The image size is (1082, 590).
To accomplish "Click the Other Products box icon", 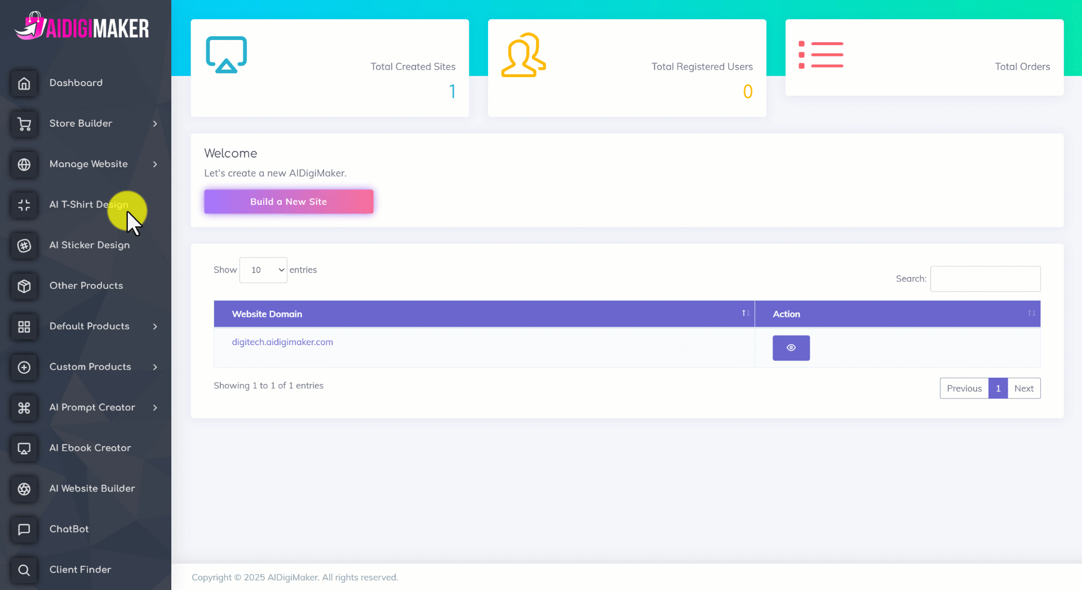I will 24,286.
